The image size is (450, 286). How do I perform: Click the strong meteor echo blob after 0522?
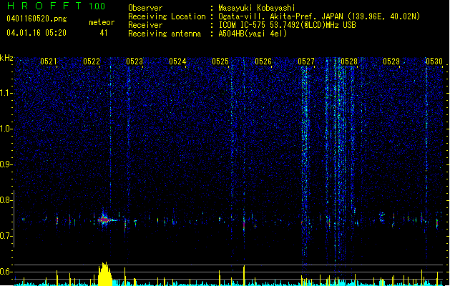point(104,220)
